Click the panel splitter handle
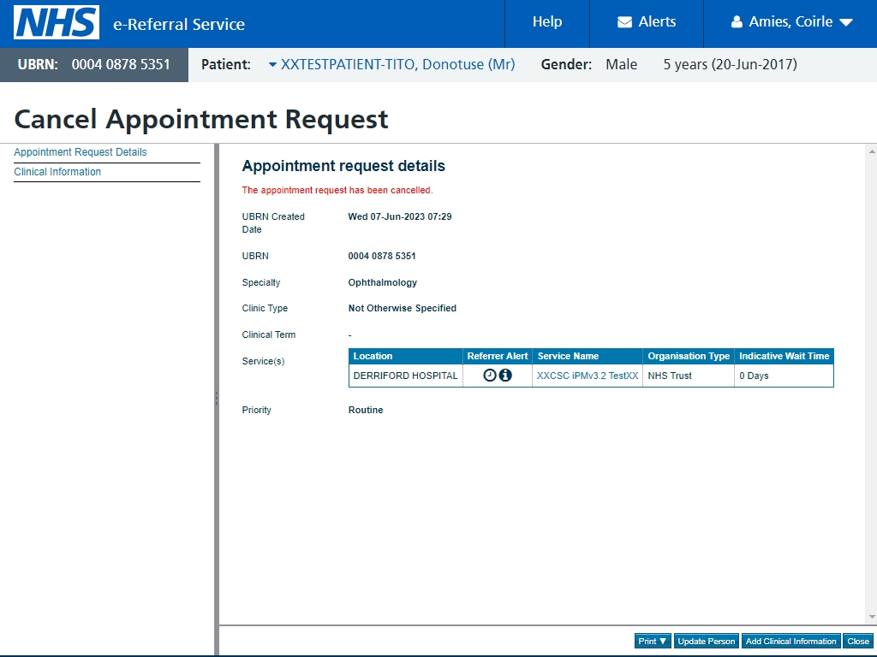This screenshot has width=877, height=657. coord(217,399)
